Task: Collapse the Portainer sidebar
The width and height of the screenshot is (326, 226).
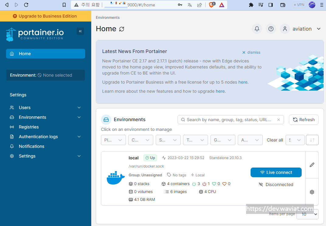Action: 80,31
